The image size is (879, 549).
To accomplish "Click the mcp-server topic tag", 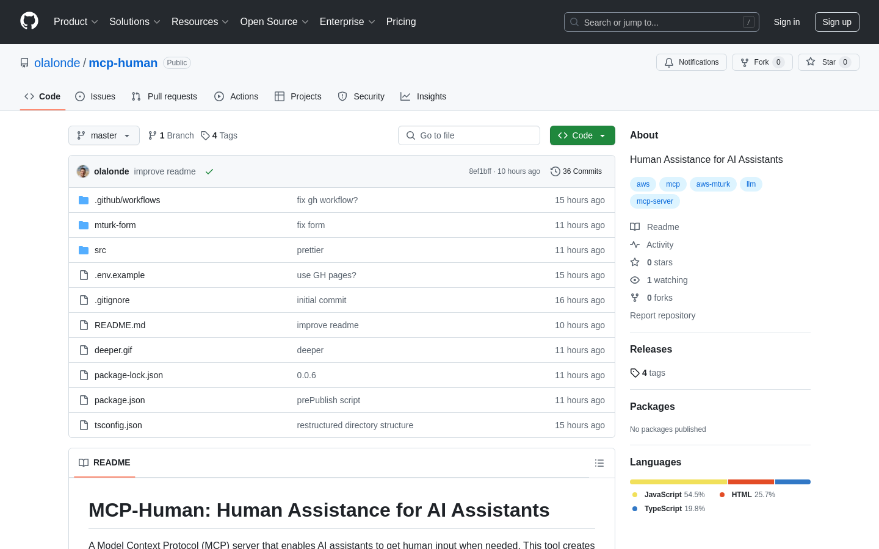I will click(655, 201).
